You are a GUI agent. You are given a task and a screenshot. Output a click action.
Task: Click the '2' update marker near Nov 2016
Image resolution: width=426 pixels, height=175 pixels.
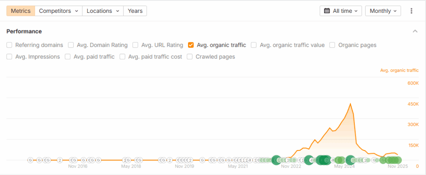[59, 160]
